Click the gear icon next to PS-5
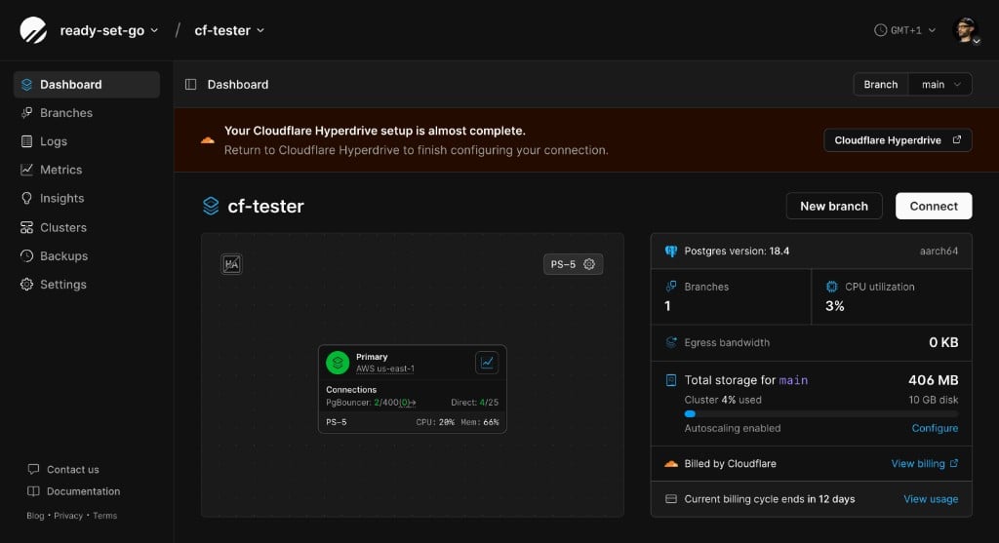The height and width of the screenshot is (543, 999). 589,264
